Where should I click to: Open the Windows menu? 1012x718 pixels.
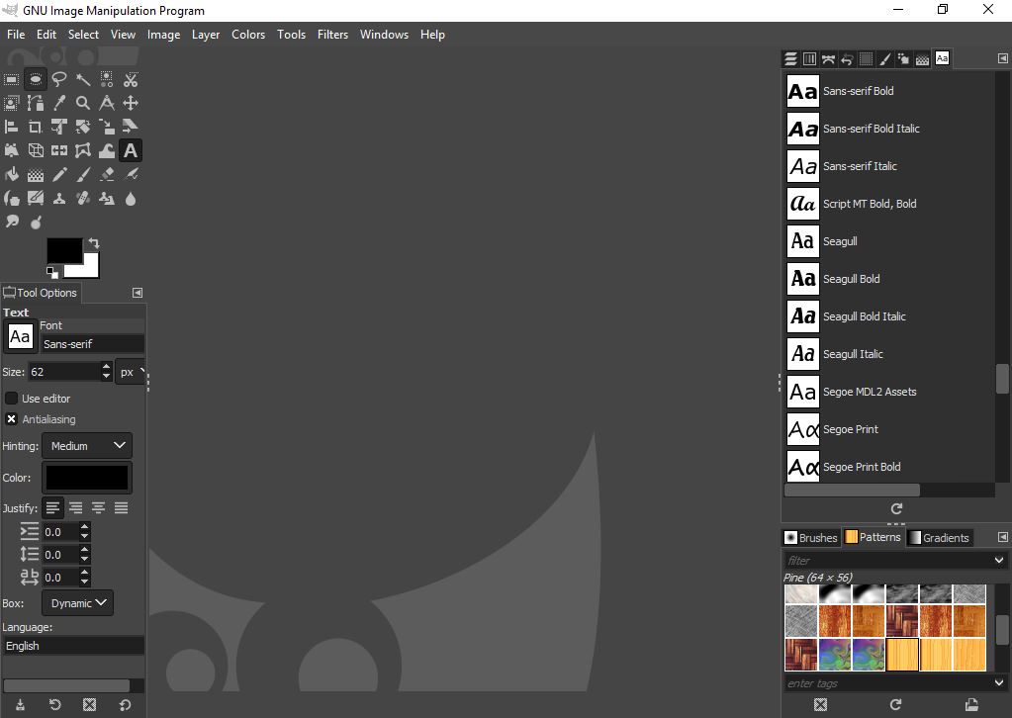[x=384, y=35]
